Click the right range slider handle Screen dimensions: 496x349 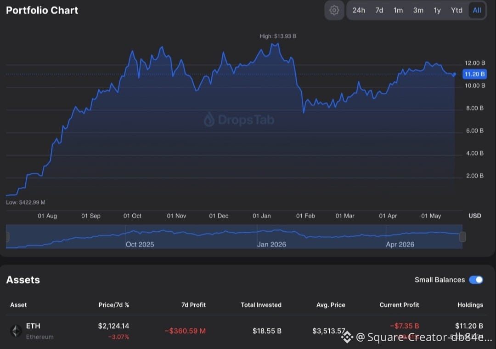point(462,236)
